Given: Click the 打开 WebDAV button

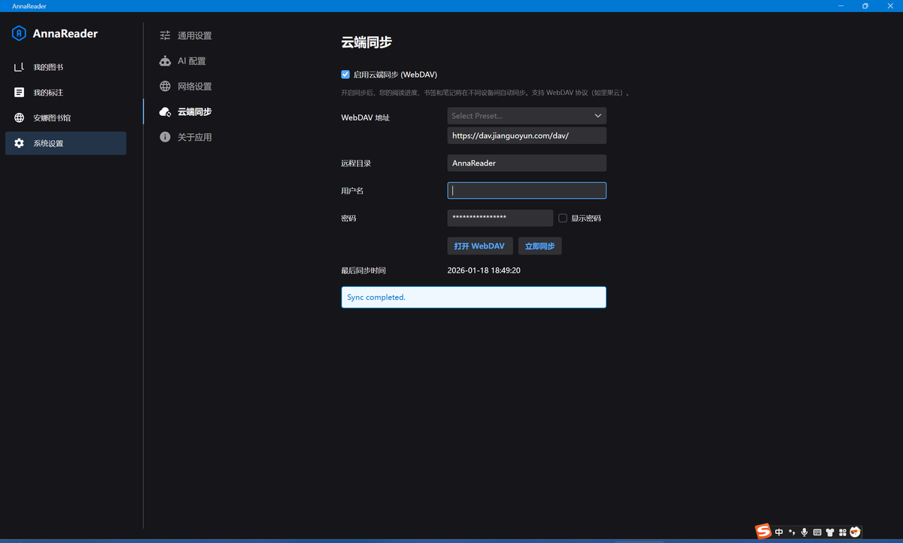Looking at the screenshot, I should (480, 246).
